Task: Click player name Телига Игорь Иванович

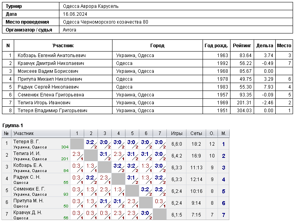Action: pyautogui.click(x=44, y=103)
